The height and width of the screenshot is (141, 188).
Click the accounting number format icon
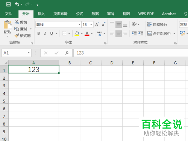click(182, 33)
